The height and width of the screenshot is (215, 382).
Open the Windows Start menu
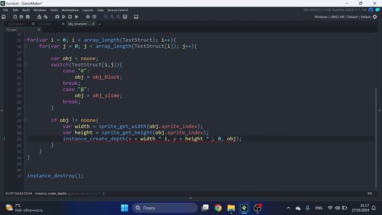click(125, 208)
